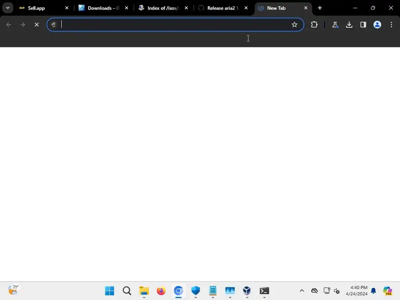Open VirtualBox from the taskbar
This screenshot has width=400, height=300.
tap(247, 291)
